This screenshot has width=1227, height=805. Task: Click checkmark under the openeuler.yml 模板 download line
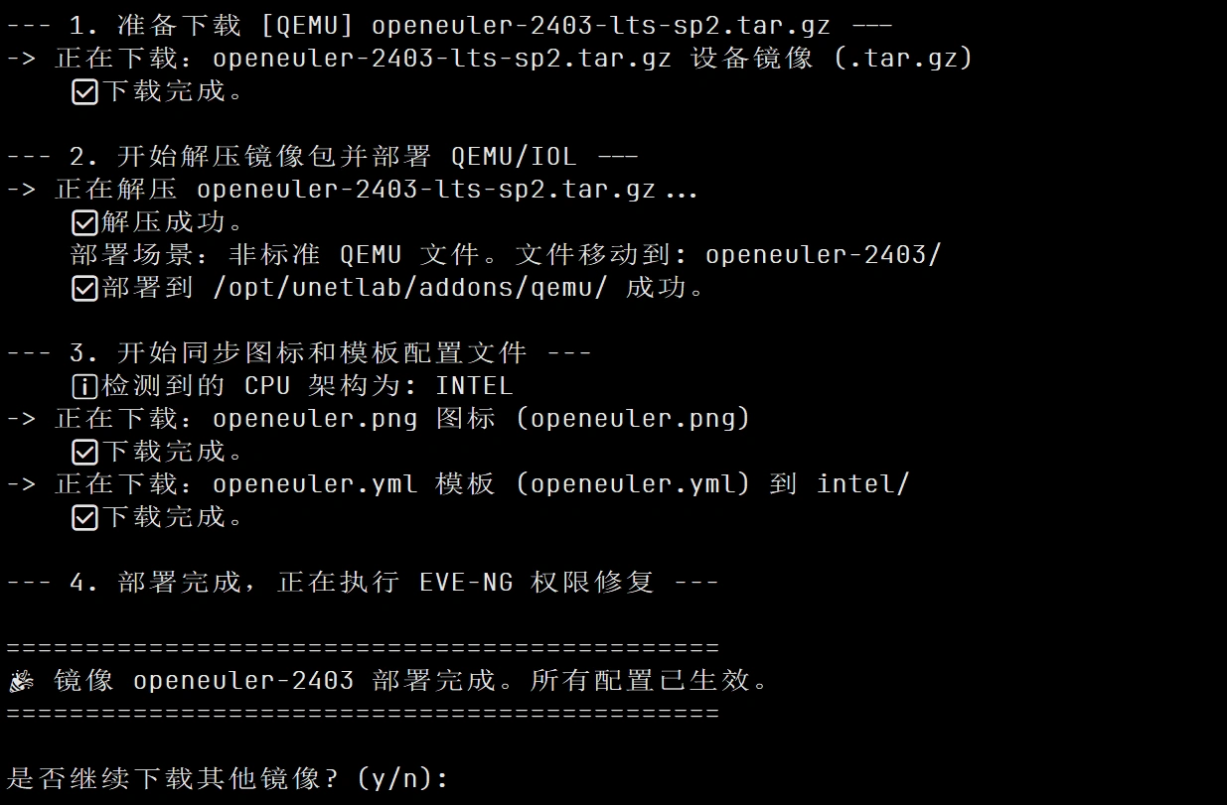click(84, 518)
